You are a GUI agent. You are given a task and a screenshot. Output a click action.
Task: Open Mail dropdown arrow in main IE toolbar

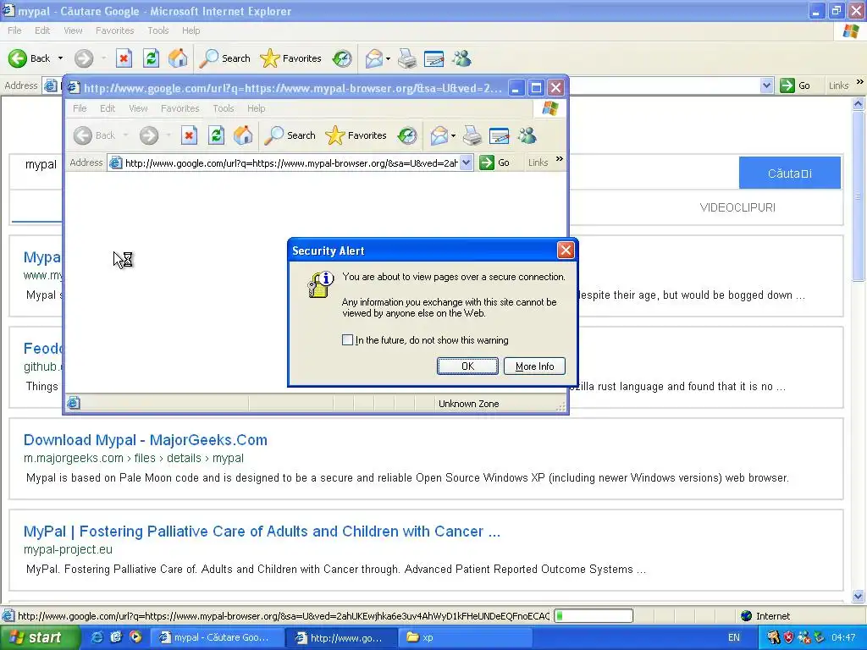[x=388, y=58]
